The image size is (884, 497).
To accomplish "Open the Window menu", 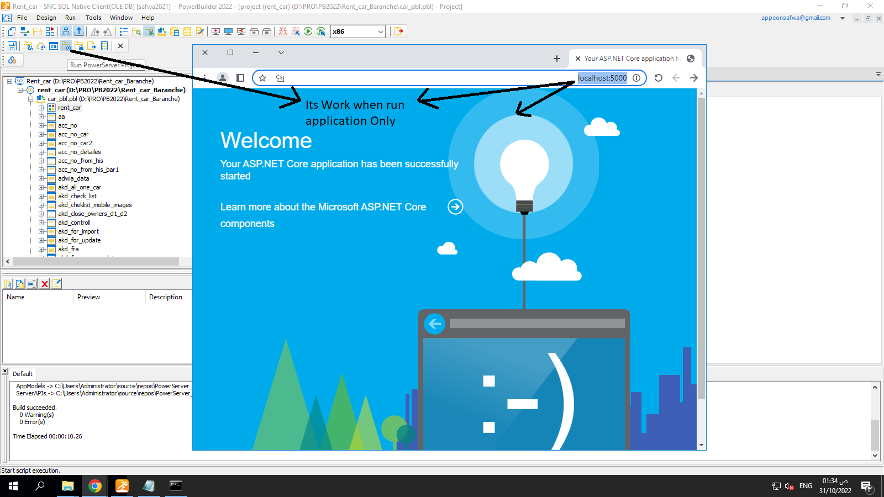I will tap(121, 18).
